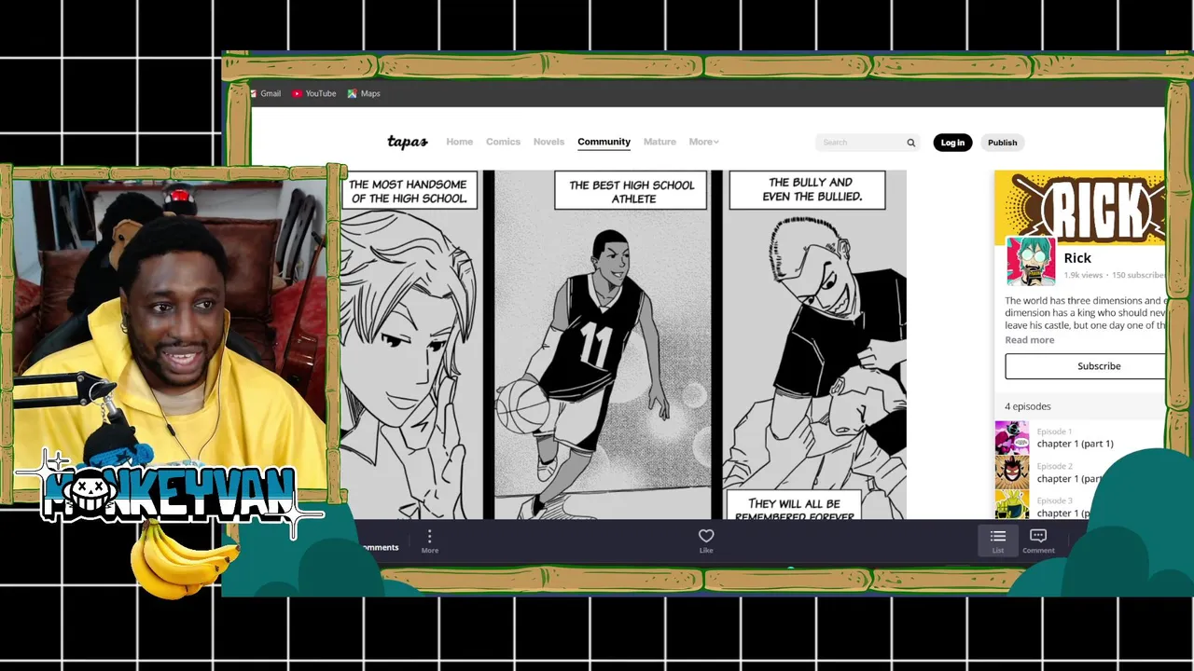
Task: Click the Rick creator avatar
Action: 1031,261
